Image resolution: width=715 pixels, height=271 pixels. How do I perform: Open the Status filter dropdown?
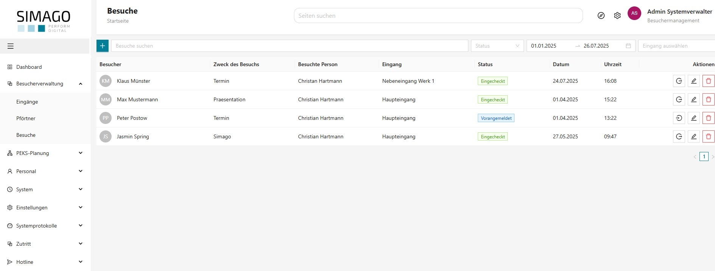click(497, 46)
